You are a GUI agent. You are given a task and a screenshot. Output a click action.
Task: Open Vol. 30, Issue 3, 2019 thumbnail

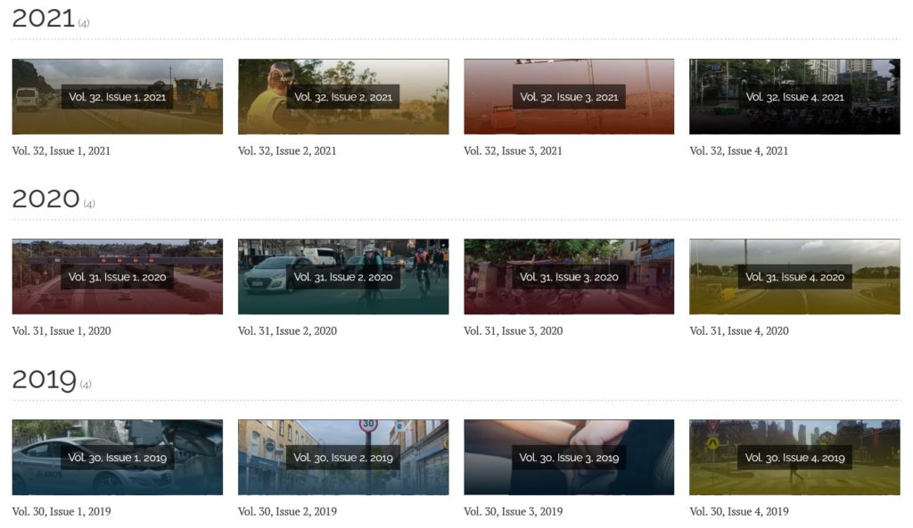(x=569, y=458)
